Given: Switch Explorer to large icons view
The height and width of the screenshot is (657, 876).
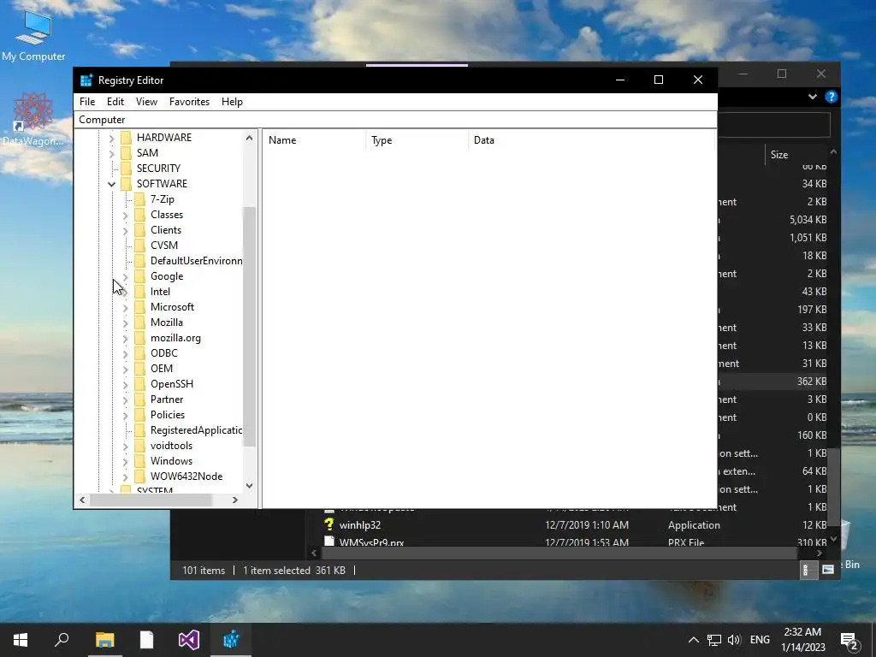Looking at the screenshot, I should (828, 570).
